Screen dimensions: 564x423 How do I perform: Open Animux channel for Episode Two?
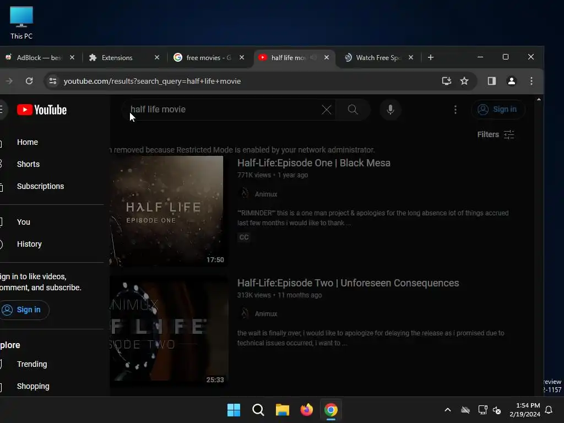click(266, 314)
